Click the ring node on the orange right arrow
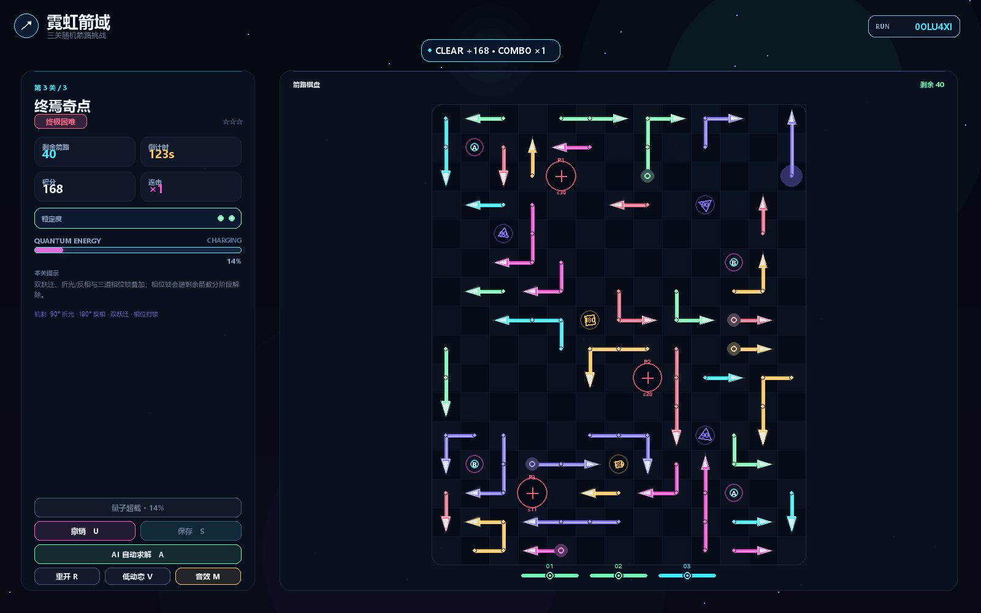 pyautogui.click(x=734, y=349)
